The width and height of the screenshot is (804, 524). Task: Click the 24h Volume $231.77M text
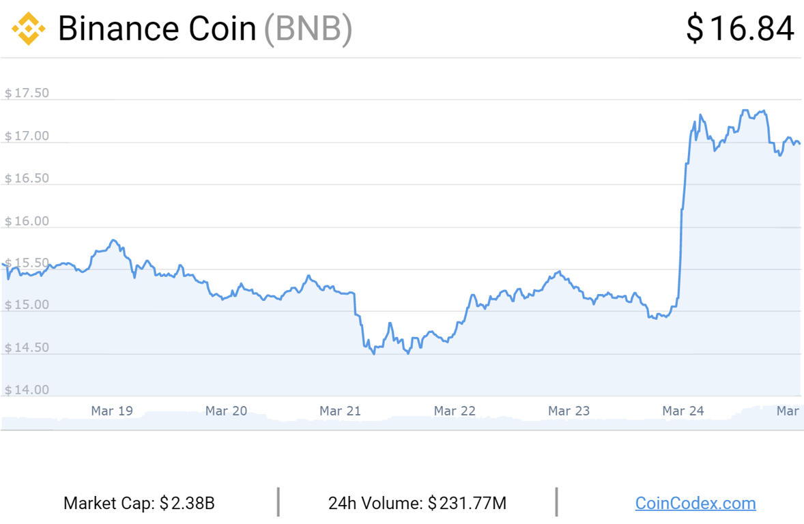tap(417, 504)
